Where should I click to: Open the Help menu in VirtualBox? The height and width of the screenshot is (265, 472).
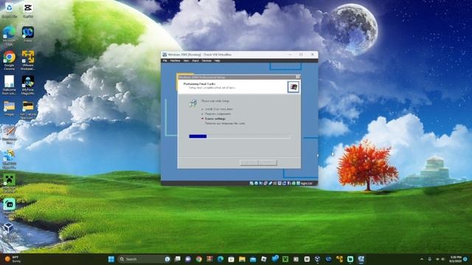click(x=217, y=60)
